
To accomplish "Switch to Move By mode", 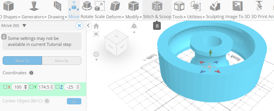I will [x=62, y=61].
